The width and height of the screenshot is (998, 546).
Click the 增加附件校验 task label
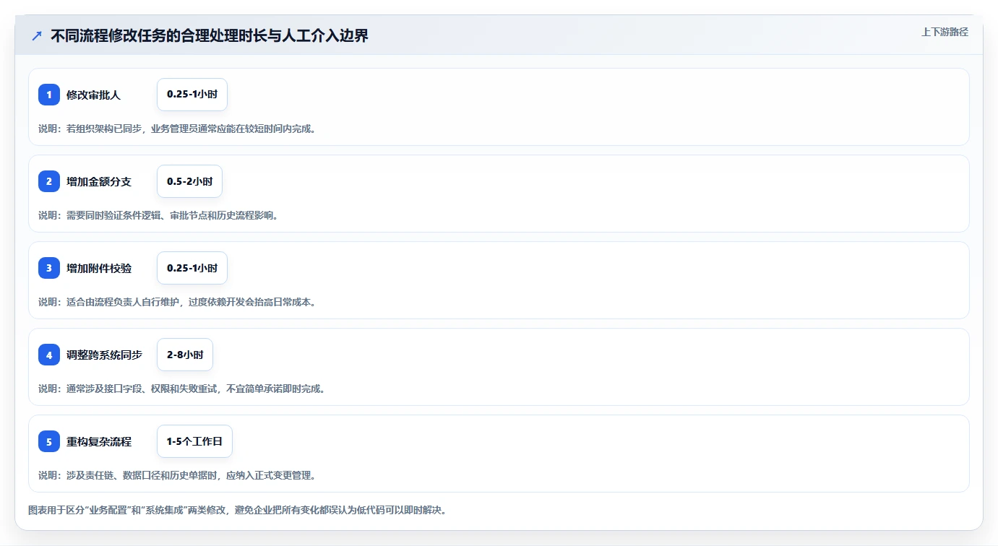coord(99,268)
